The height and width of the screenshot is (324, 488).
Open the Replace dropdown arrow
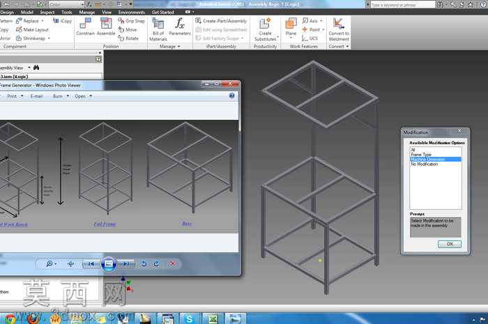(43, 21)
